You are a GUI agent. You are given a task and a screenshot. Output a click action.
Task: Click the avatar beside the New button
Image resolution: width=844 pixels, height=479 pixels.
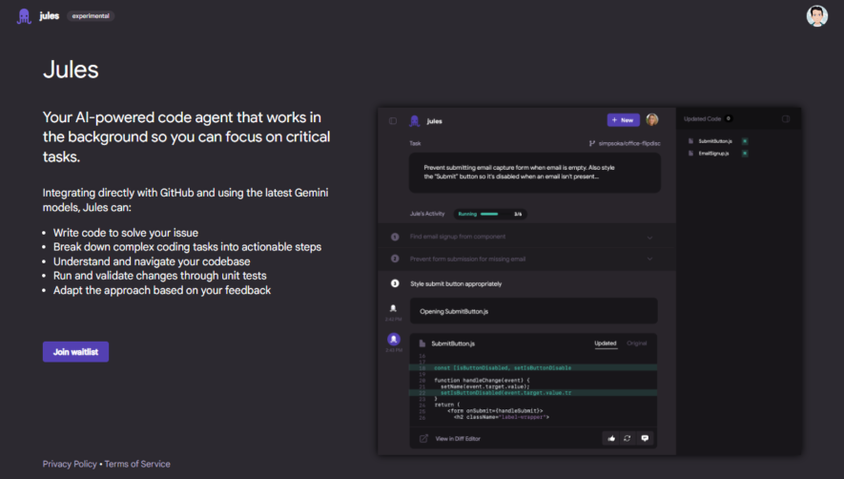coord(652,119)
